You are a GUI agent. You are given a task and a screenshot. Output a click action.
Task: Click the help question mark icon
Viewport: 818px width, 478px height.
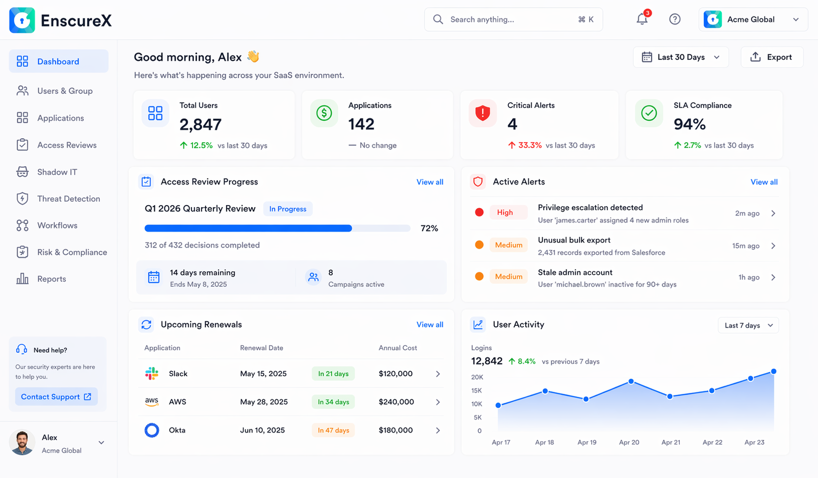(x=675, y=19)
